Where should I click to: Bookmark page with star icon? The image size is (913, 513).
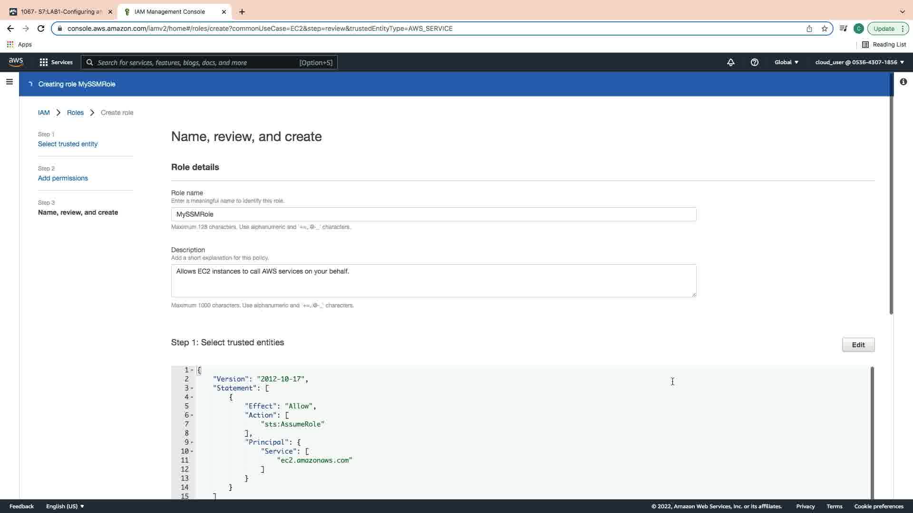(825, 28)
